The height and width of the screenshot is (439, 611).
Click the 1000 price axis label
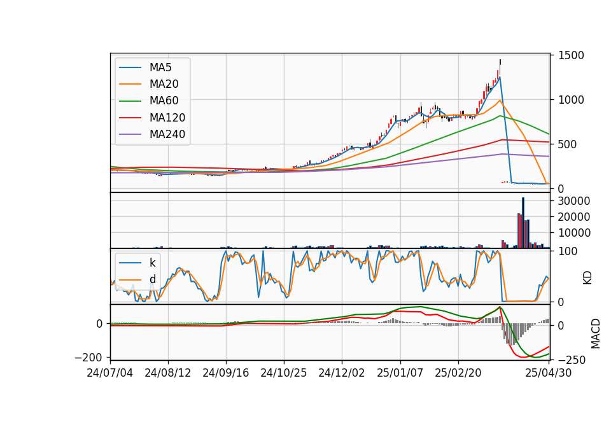coord(572,100)
